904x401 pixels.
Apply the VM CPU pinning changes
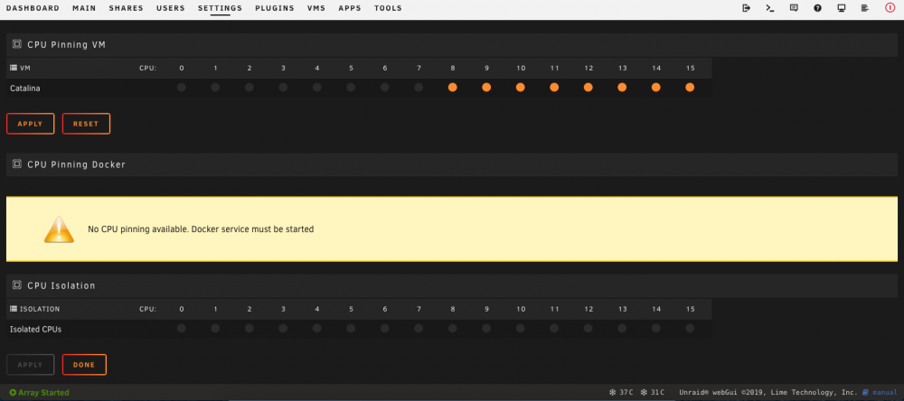pos(31,124)
